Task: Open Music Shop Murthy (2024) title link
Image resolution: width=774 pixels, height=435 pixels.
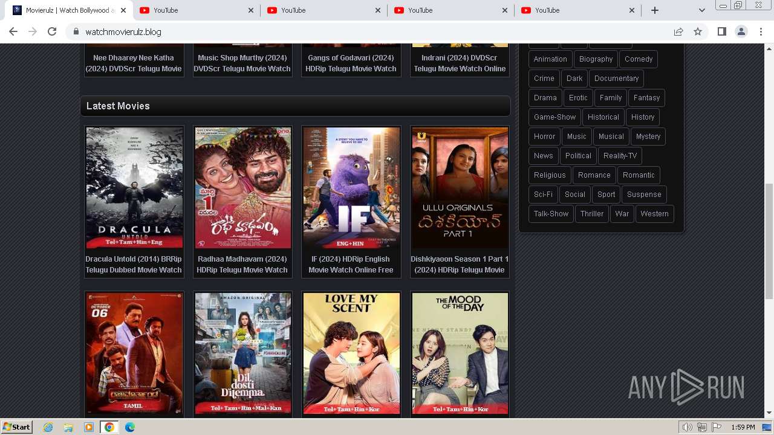Action: [x=242, y=63]
